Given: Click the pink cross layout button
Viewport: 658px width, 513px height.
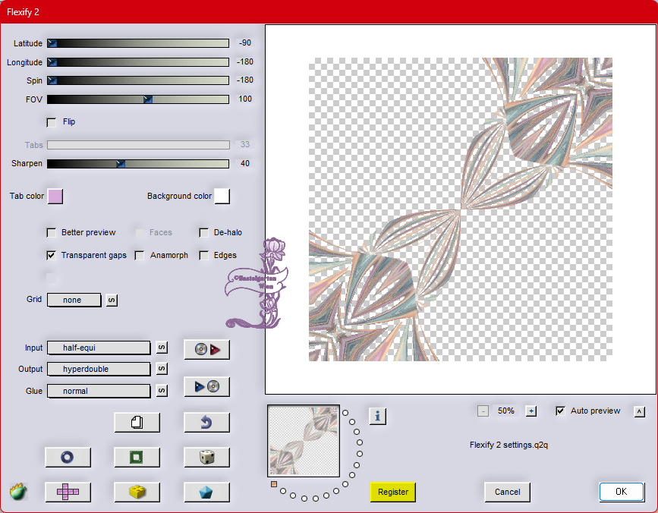Looking at the screenshot, I should tap(68, 492).
